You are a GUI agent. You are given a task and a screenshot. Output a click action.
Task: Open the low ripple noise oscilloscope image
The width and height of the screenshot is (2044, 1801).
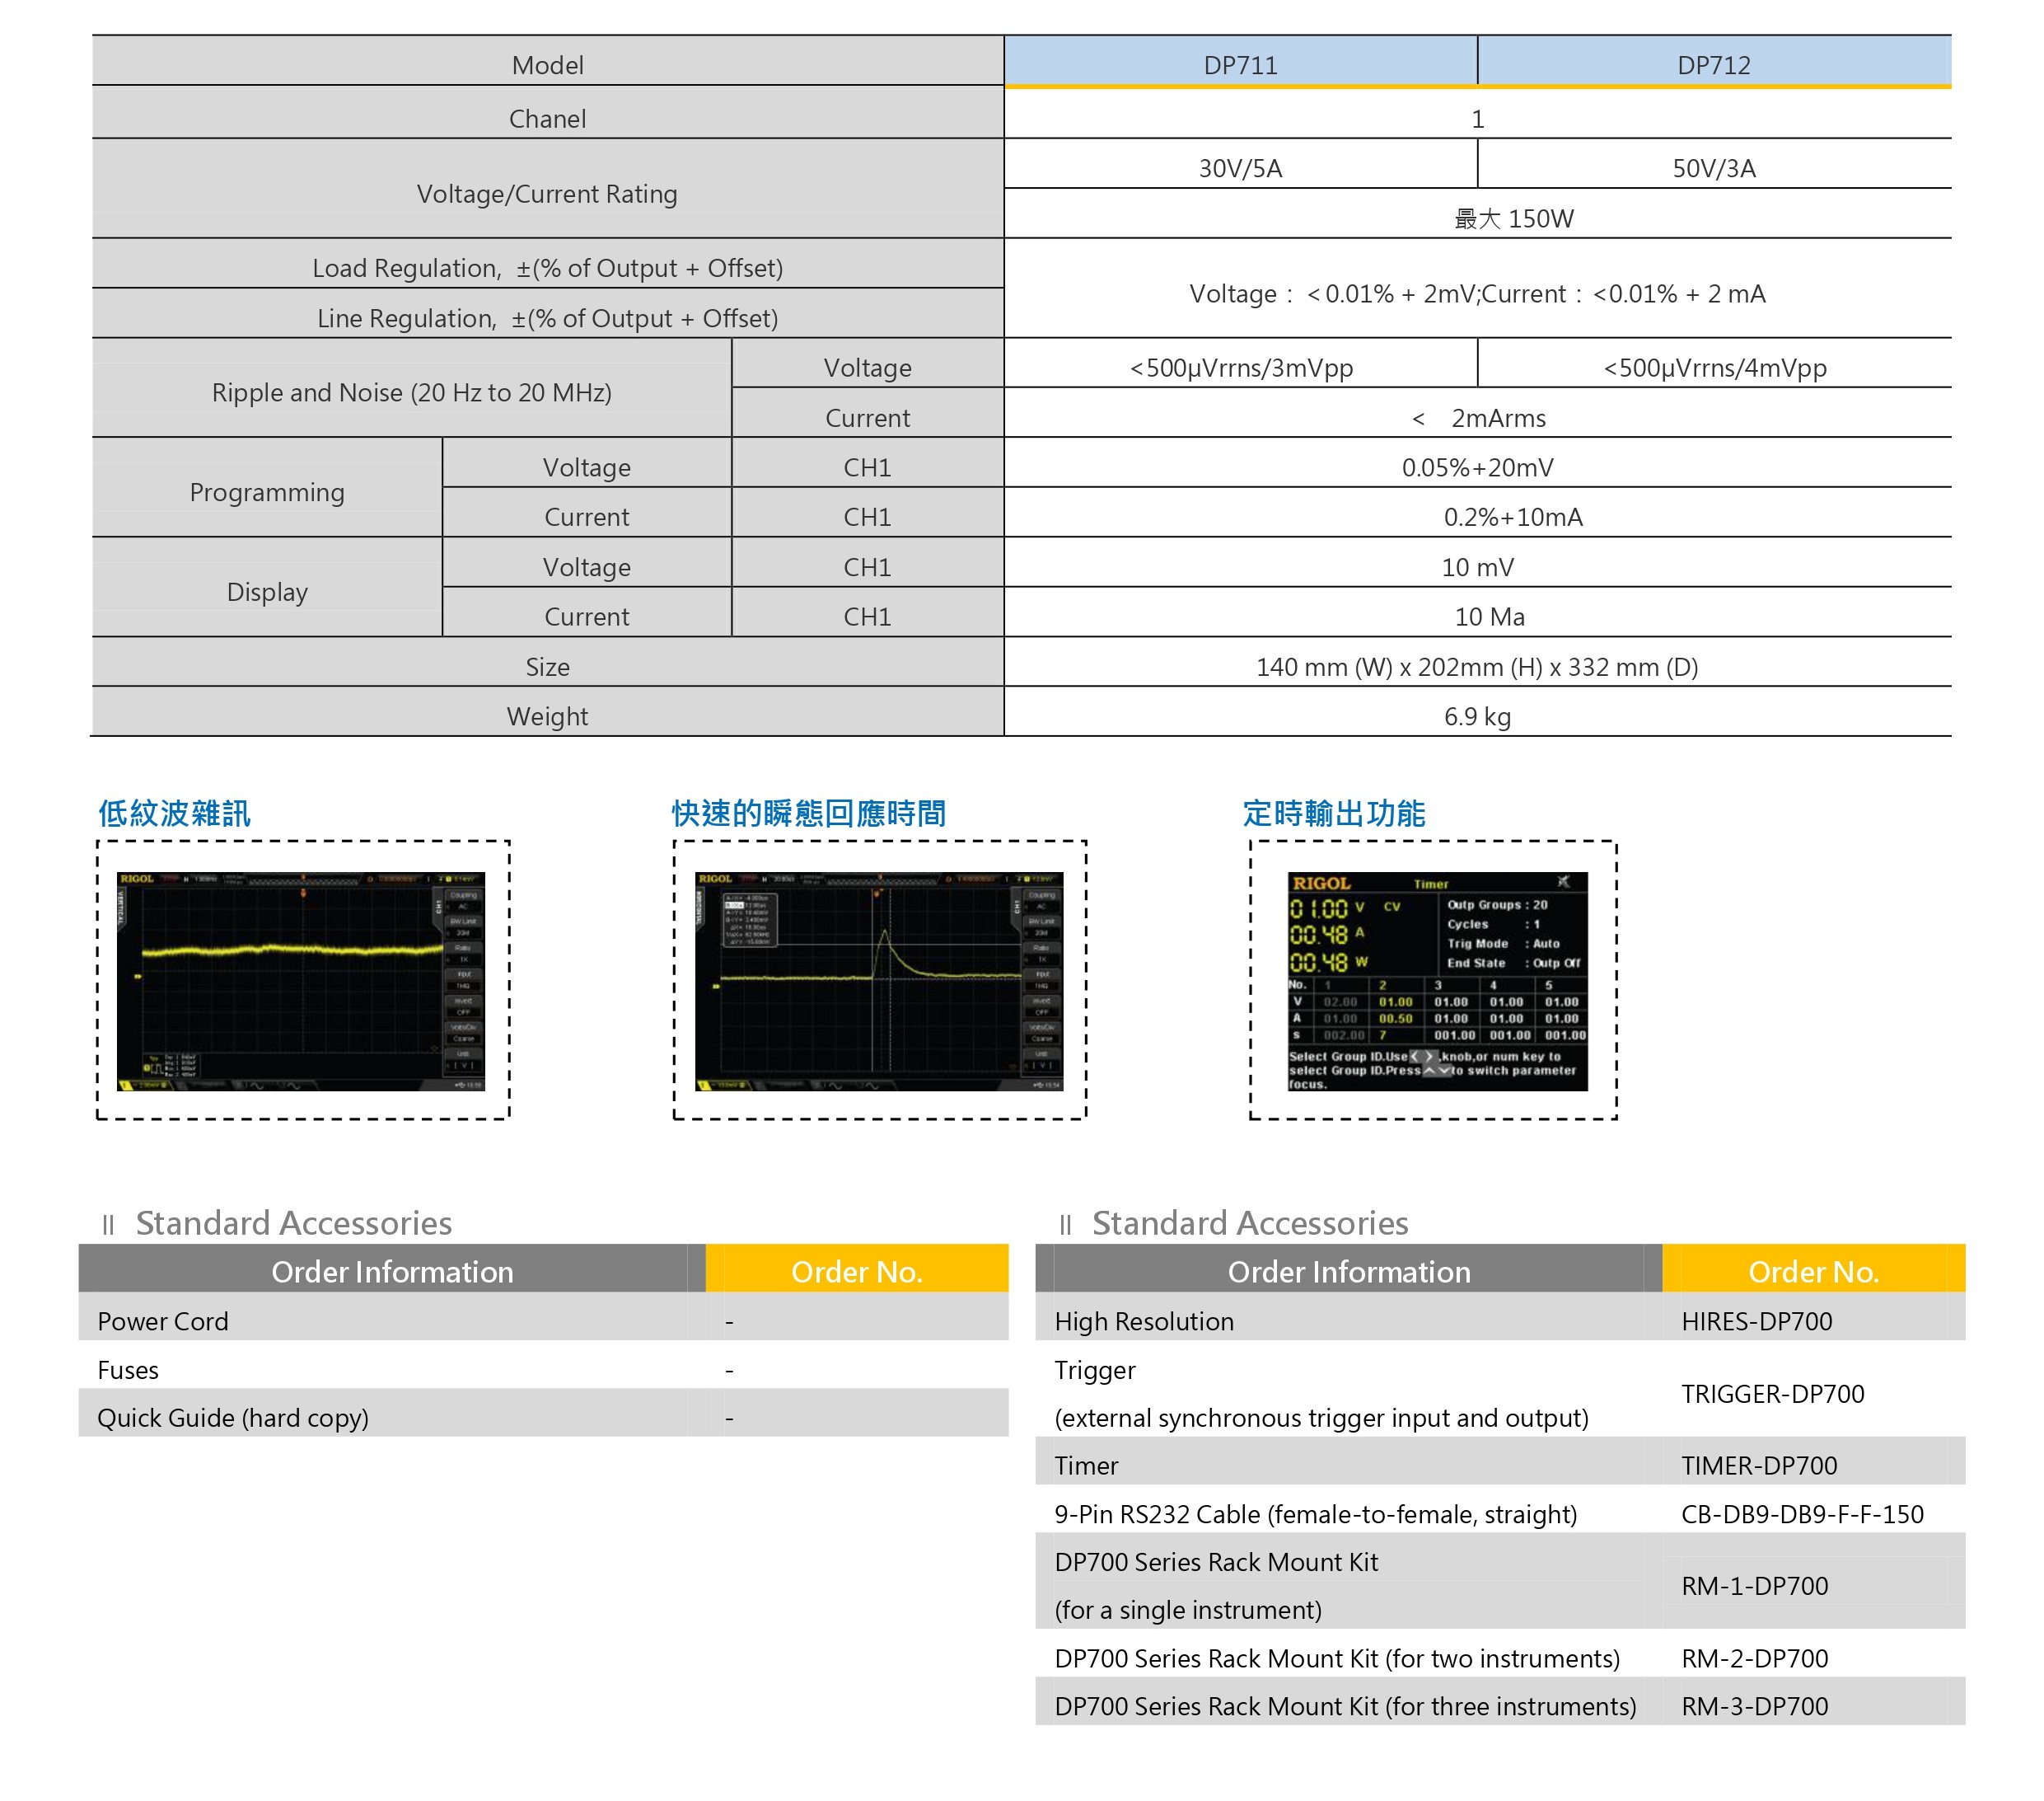tap(301, 981)
